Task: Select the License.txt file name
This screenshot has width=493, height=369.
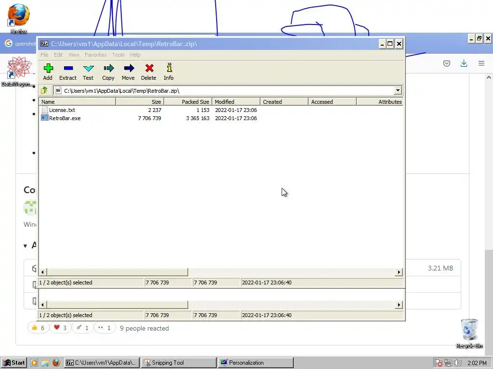Action: point(62,110)
